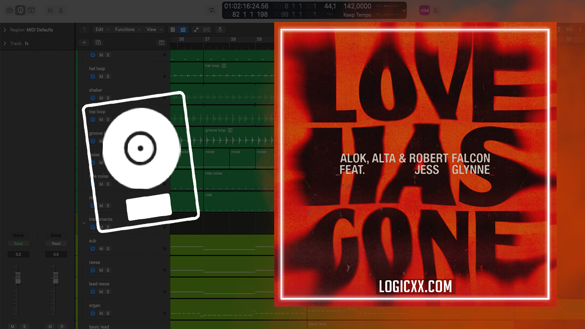Toggle power on reese track

(93, 270)
